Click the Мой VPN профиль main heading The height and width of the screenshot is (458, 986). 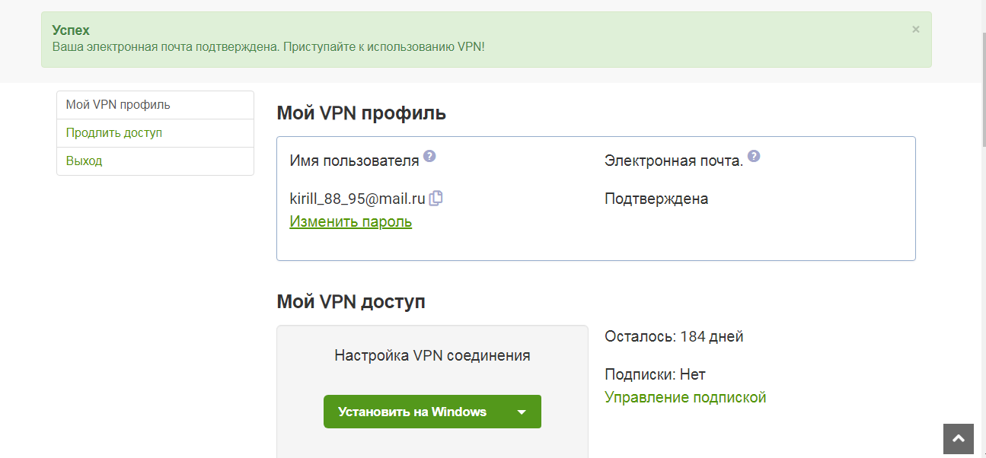[x=361, y=113]
